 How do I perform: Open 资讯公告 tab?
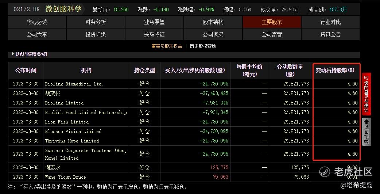[x=330, y=34]
